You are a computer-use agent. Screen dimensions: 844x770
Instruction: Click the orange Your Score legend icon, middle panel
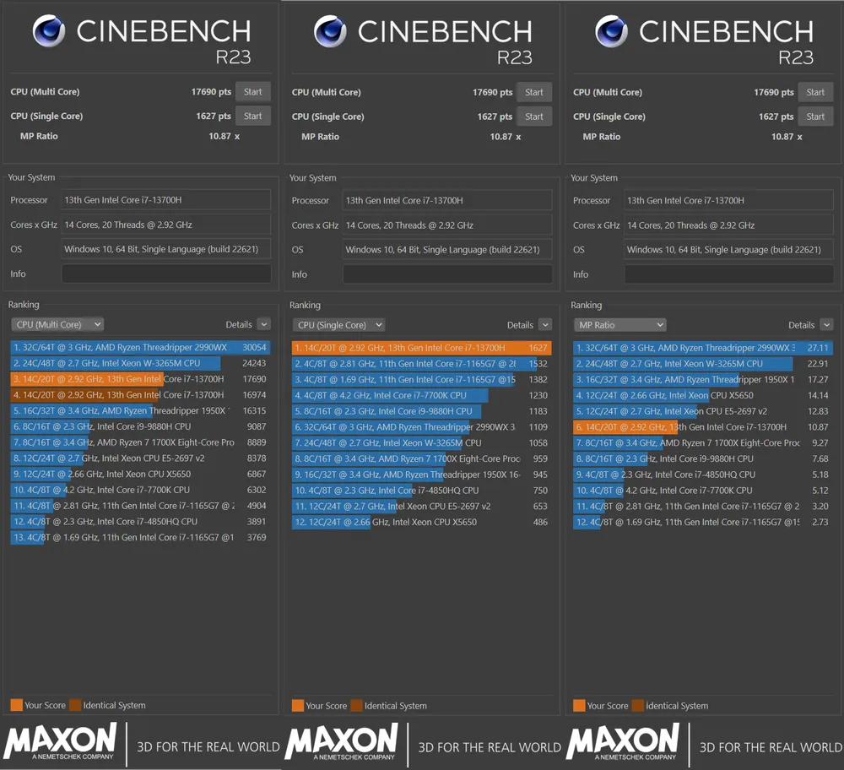pos(298,706)
